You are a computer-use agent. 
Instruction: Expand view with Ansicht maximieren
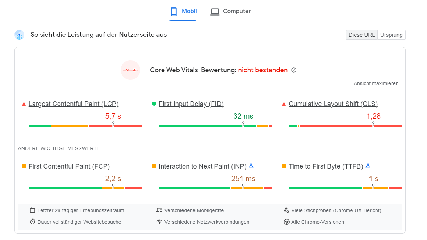376,83
